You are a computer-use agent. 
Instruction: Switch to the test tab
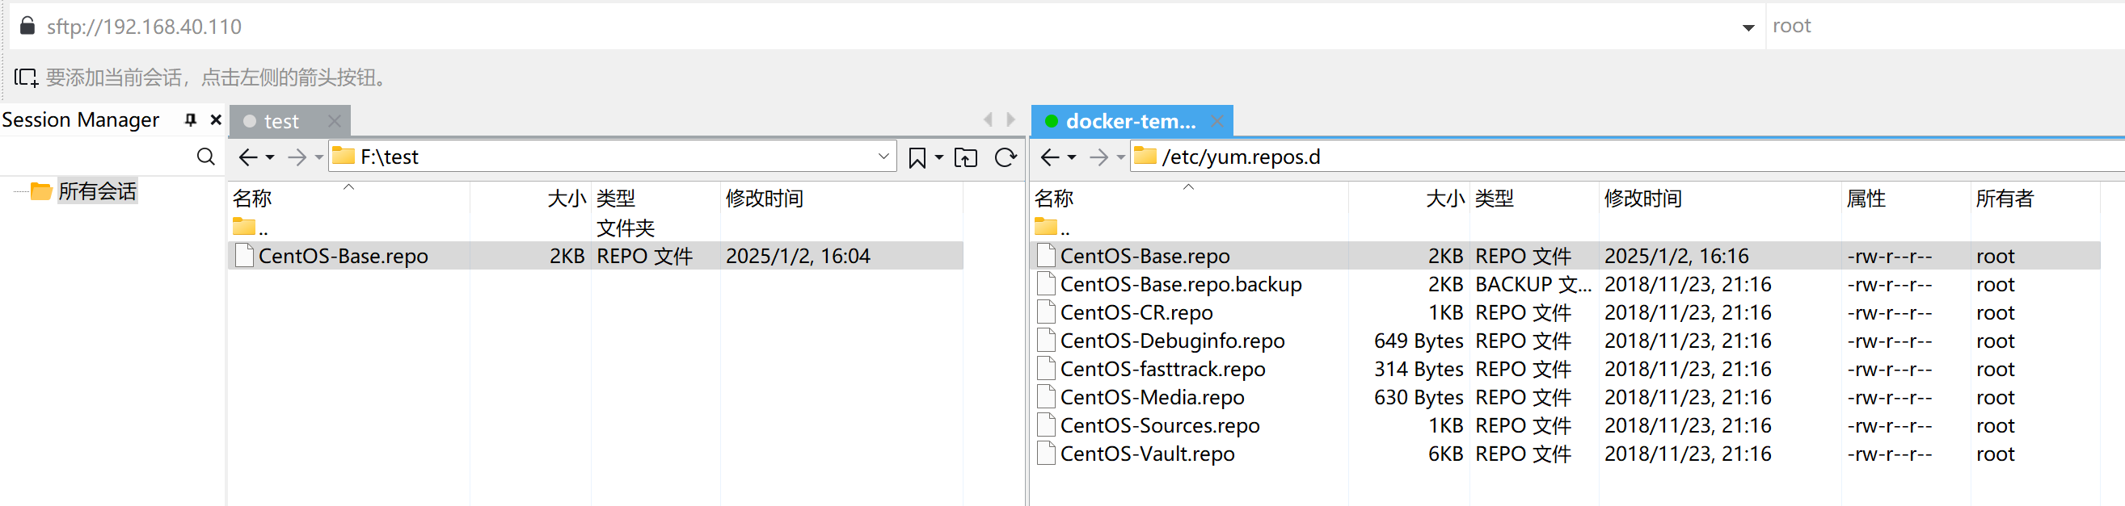coord(281,121)
